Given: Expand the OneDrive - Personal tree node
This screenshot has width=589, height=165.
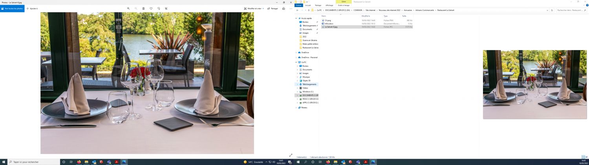Looking at the screenshot, I should [296, 57].
